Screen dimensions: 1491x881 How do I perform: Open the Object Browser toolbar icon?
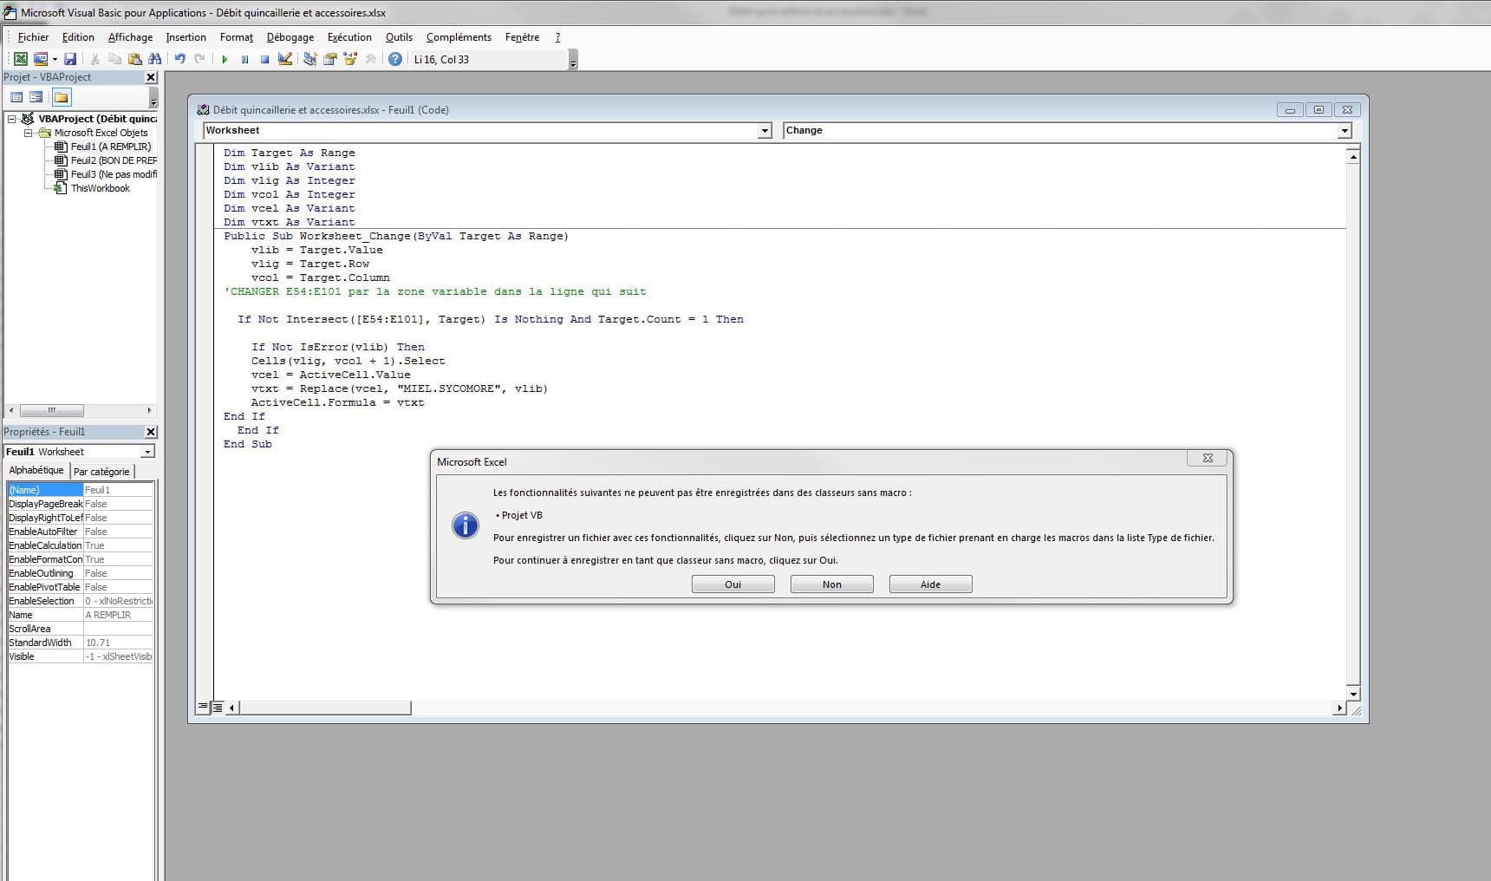(350, 59)
